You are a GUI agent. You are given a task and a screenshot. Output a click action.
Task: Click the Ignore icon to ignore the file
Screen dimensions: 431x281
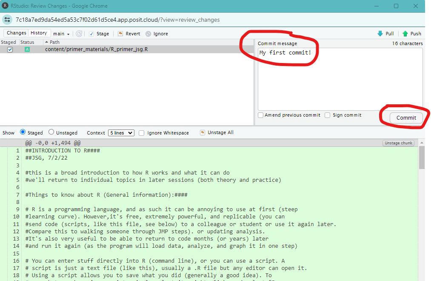(x=148, y=33)
